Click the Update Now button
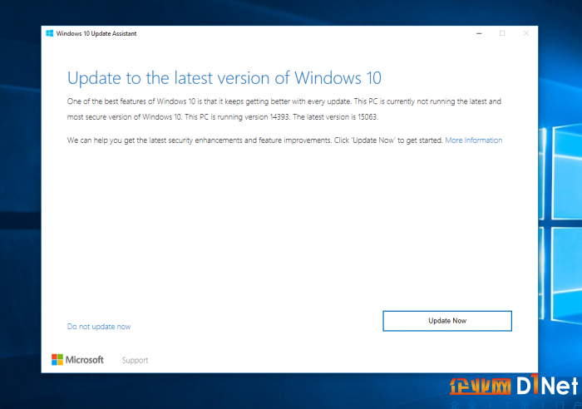 click(447, 321)
